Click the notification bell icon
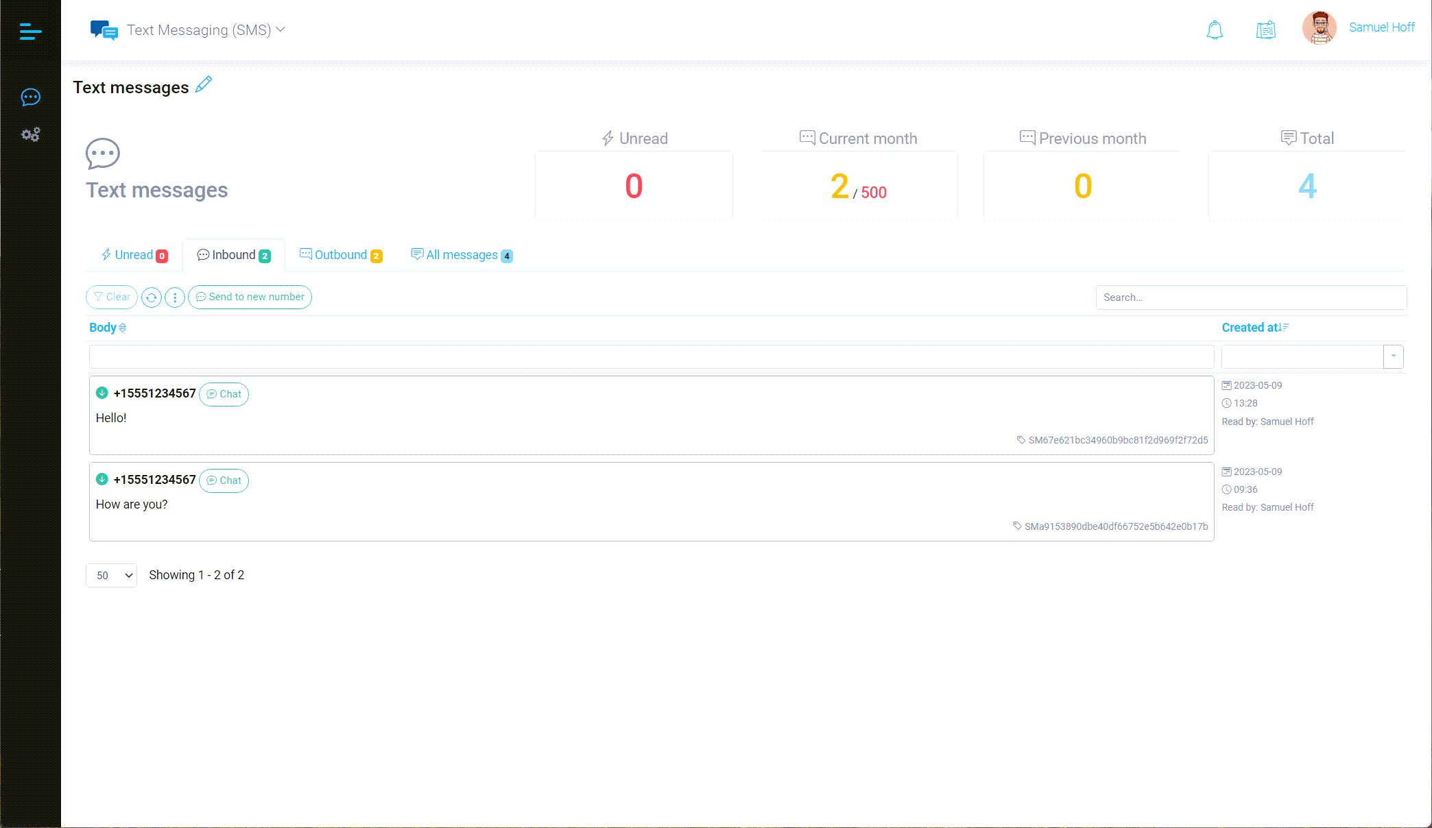Image resolution: width=1432 pixels, height=828 pixels. (1215, 30)
